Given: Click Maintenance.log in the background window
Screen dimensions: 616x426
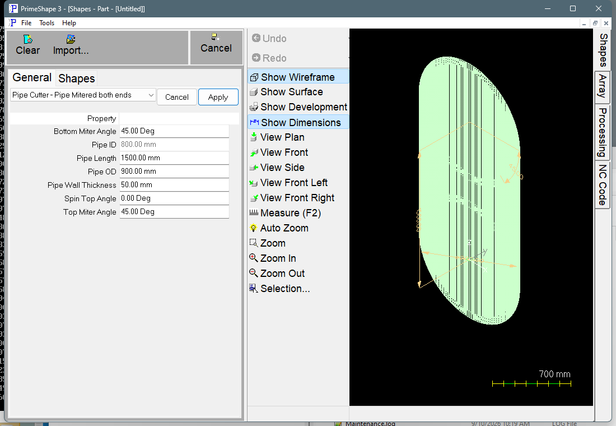Looking at the screenshot, I should 370,423.
